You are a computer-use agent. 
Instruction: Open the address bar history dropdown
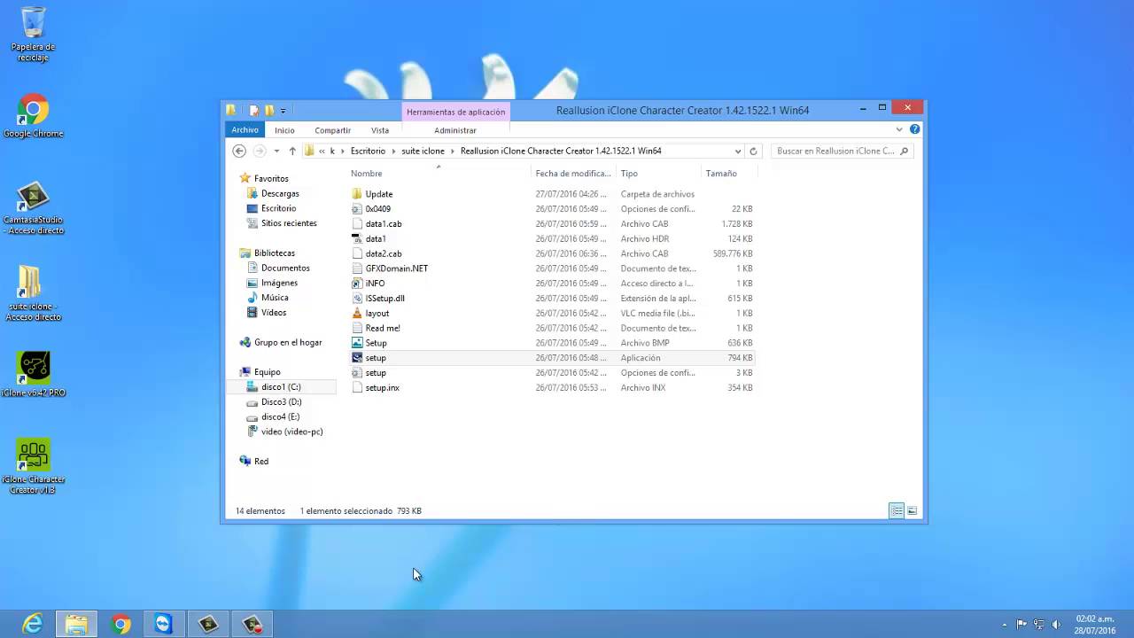(x=737, y=151)
